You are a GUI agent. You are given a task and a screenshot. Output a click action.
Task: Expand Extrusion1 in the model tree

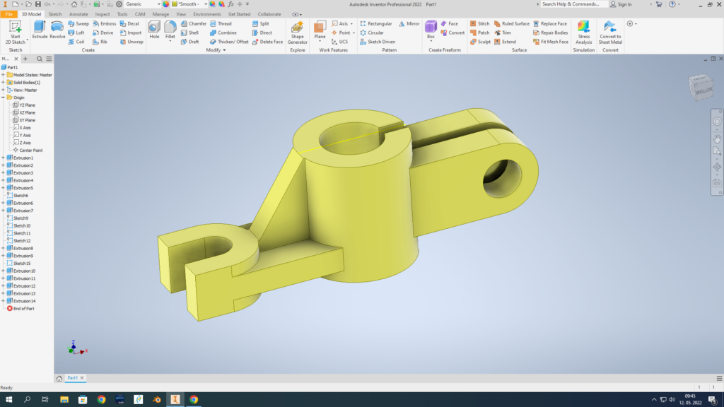tap(4, 158)
